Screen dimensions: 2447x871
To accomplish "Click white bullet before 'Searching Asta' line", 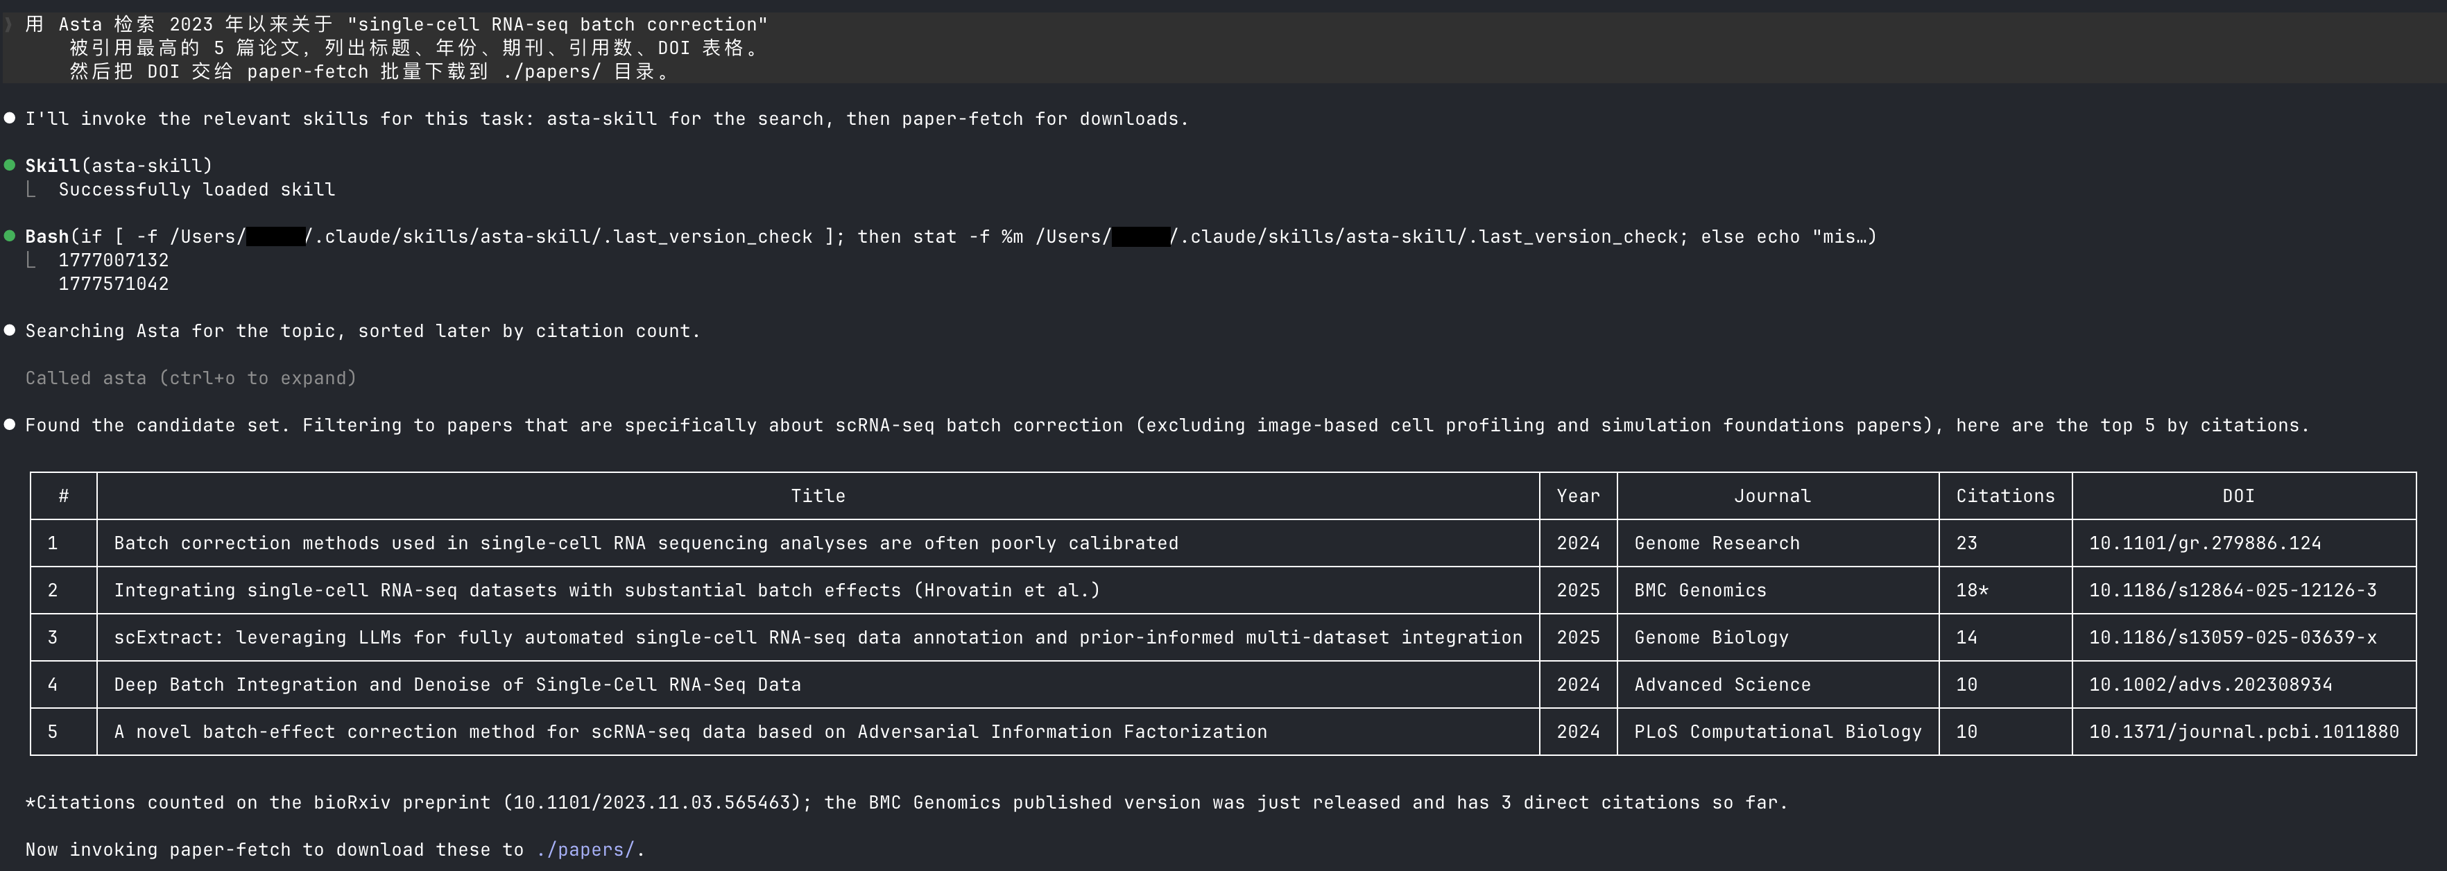I will [10, 331].
